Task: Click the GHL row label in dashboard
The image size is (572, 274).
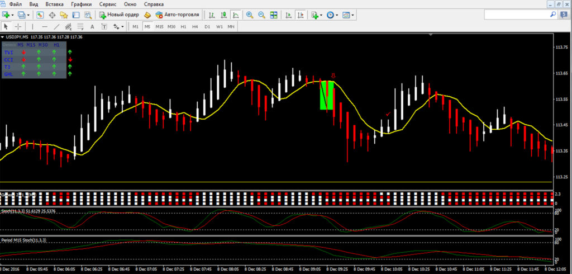Action: click(8, 74)
